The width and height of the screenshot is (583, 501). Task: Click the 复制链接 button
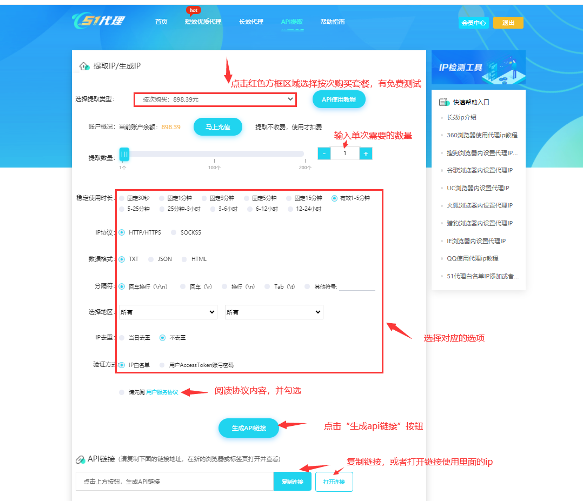point(292,482)
